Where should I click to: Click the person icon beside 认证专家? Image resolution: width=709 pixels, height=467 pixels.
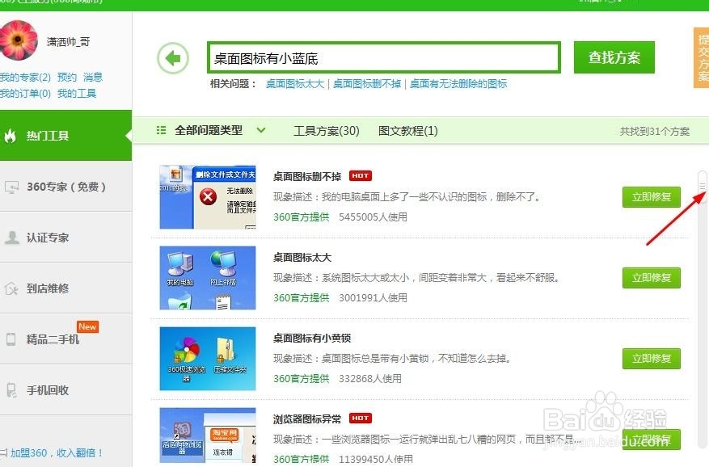[x=12, y=238]
